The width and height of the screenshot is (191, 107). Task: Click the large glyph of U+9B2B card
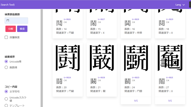click(x=102, y=58)
